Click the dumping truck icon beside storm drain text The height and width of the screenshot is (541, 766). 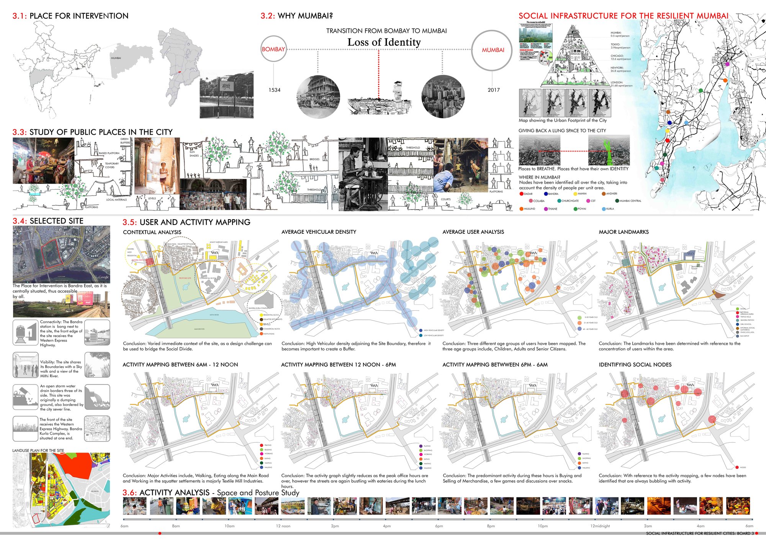[26, 397]
